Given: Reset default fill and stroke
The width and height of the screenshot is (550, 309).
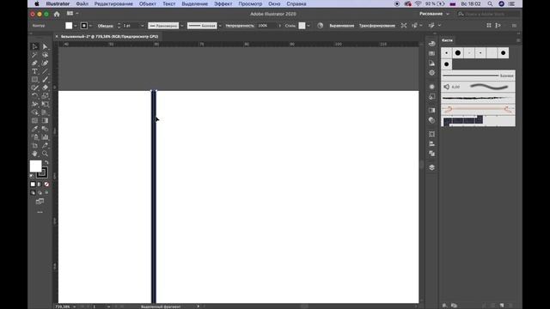Looking at the screenshot, I should coord(33,175).
